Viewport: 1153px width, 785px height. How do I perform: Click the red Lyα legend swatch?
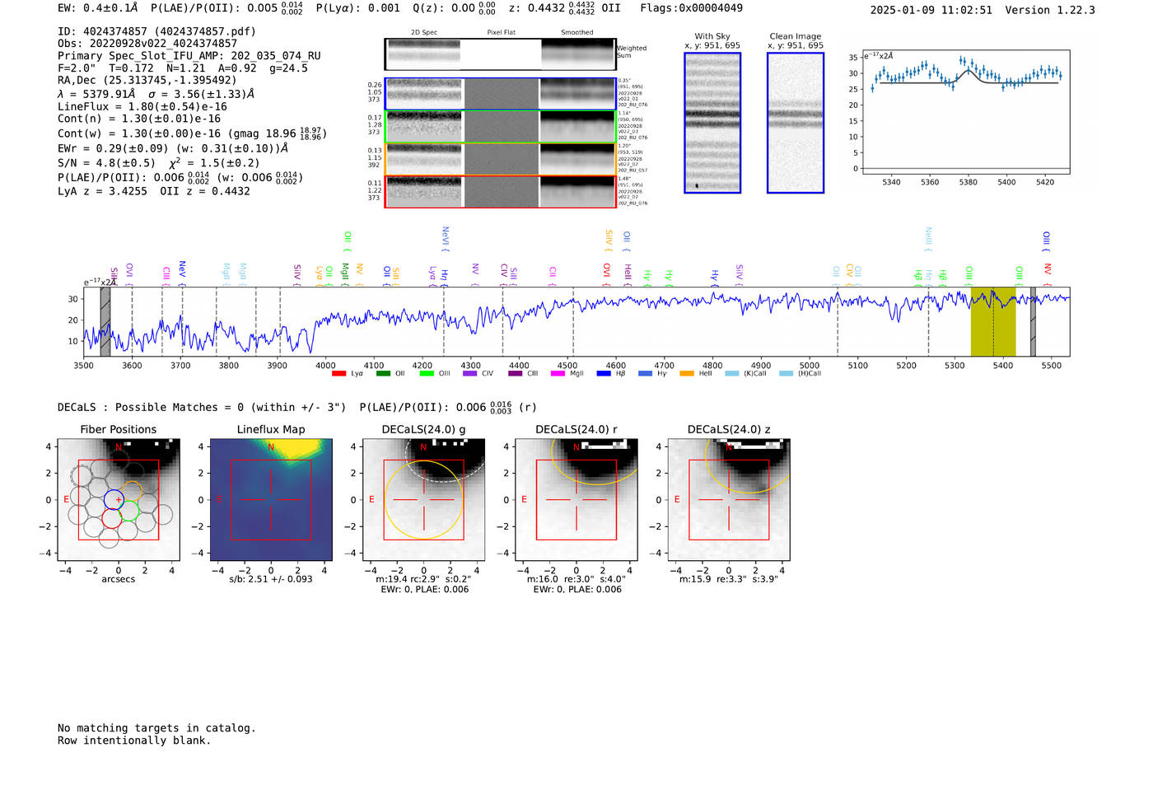(338, 374)
